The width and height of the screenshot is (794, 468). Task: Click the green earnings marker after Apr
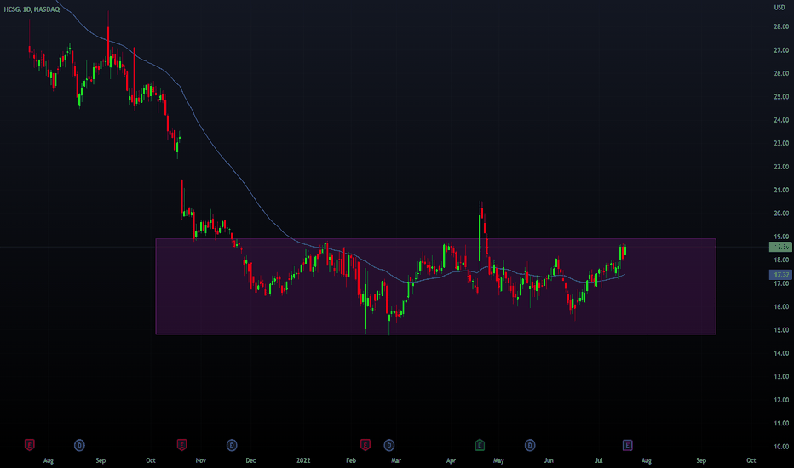[x=480, y=445]
